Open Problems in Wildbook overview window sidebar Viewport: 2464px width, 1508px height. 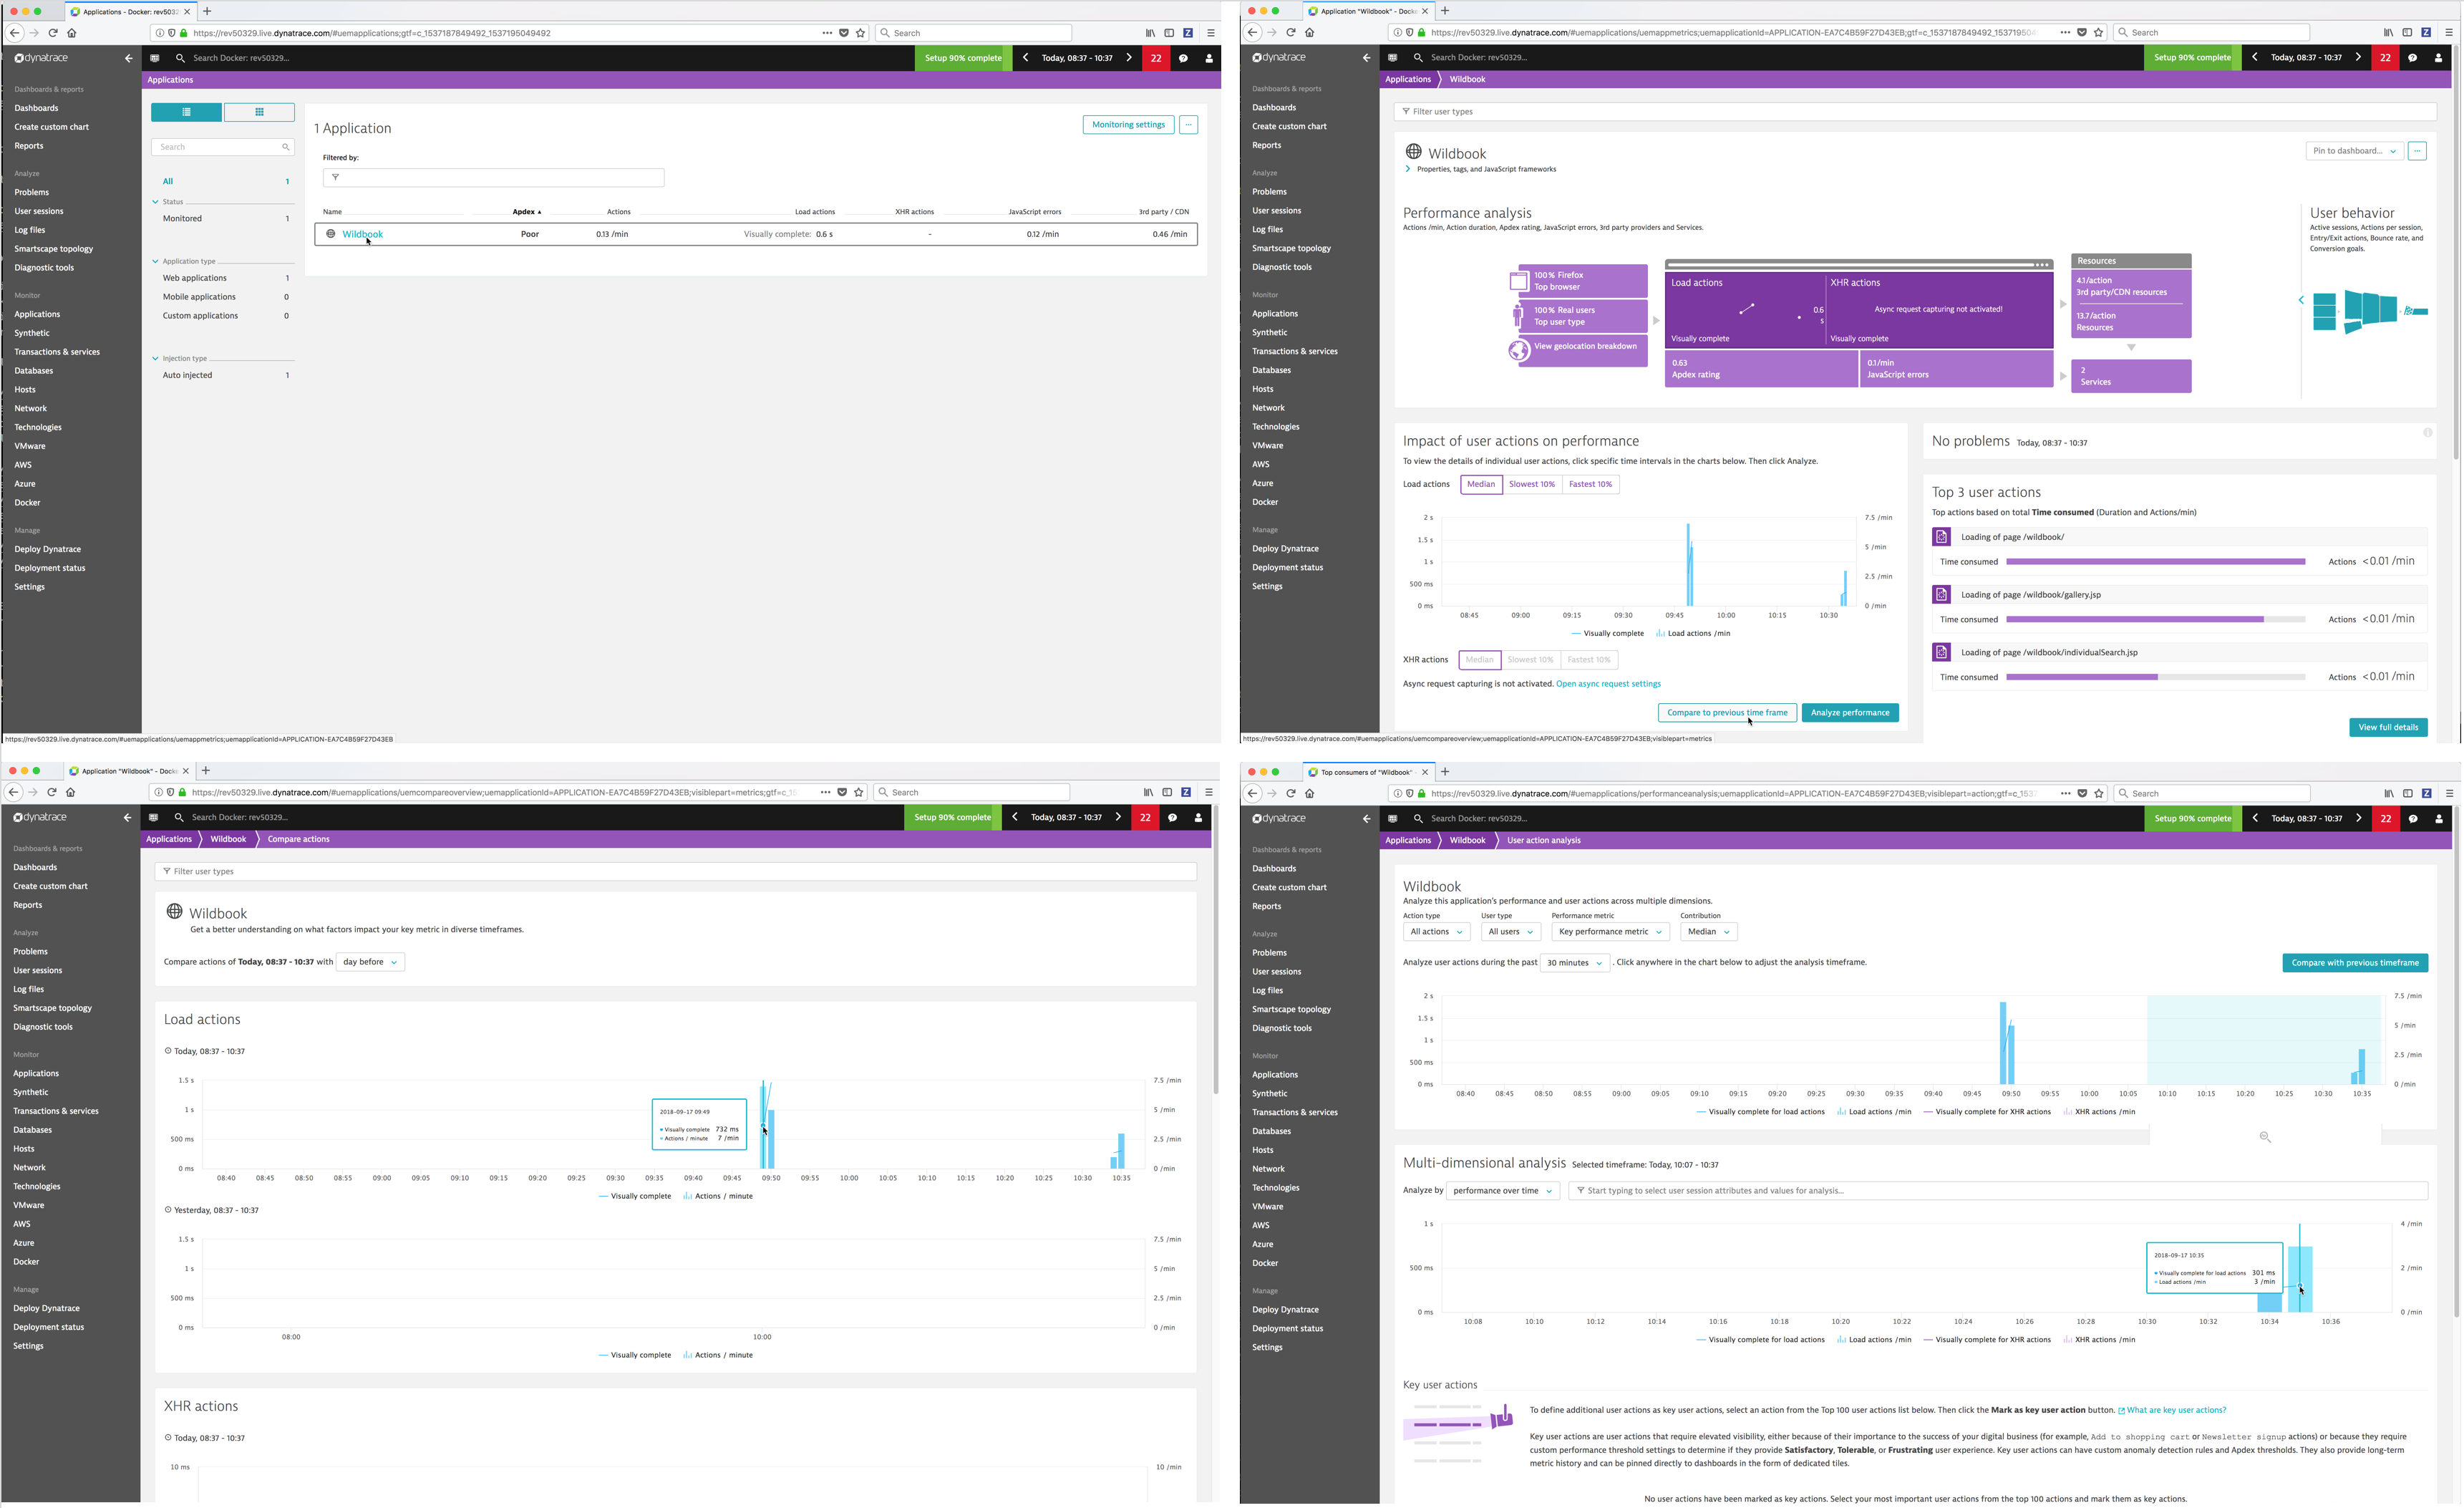click(x=1269, y=192)
